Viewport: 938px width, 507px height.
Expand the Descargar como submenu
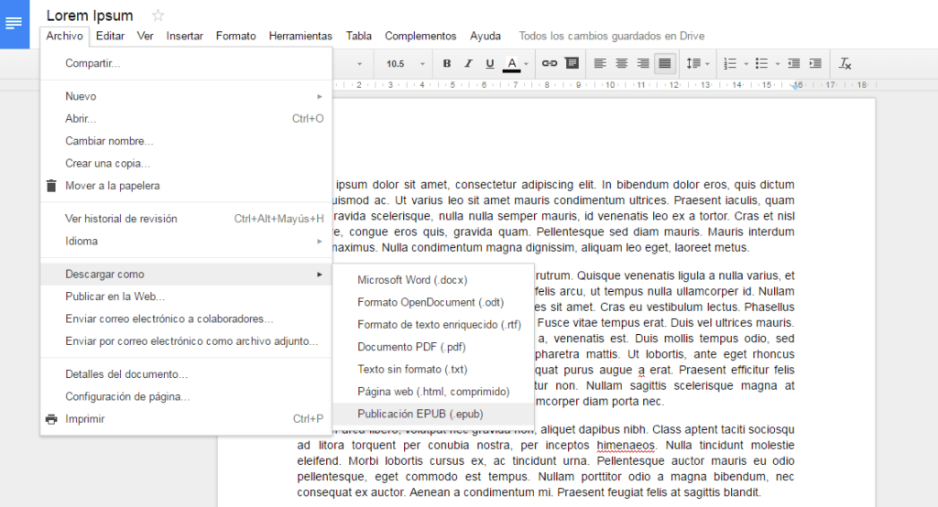pos(186,275)
